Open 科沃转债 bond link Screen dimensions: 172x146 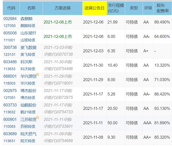tap(28, 69)
